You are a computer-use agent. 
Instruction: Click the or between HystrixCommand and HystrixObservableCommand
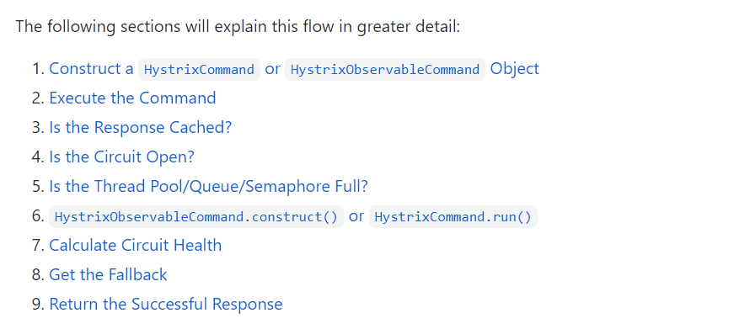click(272, 69)
